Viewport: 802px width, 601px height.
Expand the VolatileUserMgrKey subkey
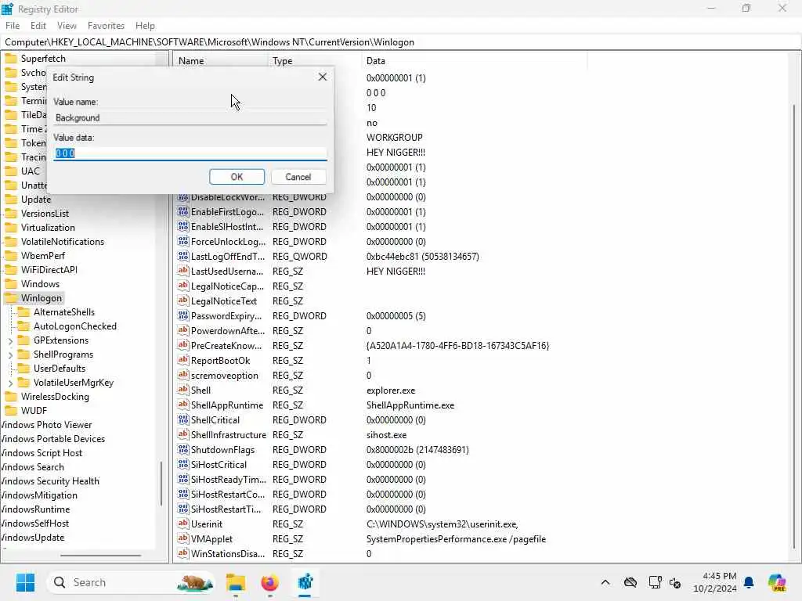click(11, 383)
